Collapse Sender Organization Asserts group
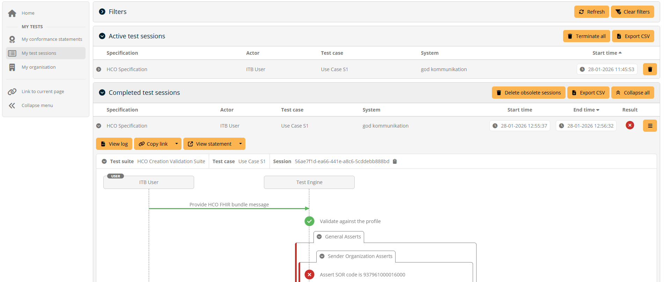 point(322,256)
